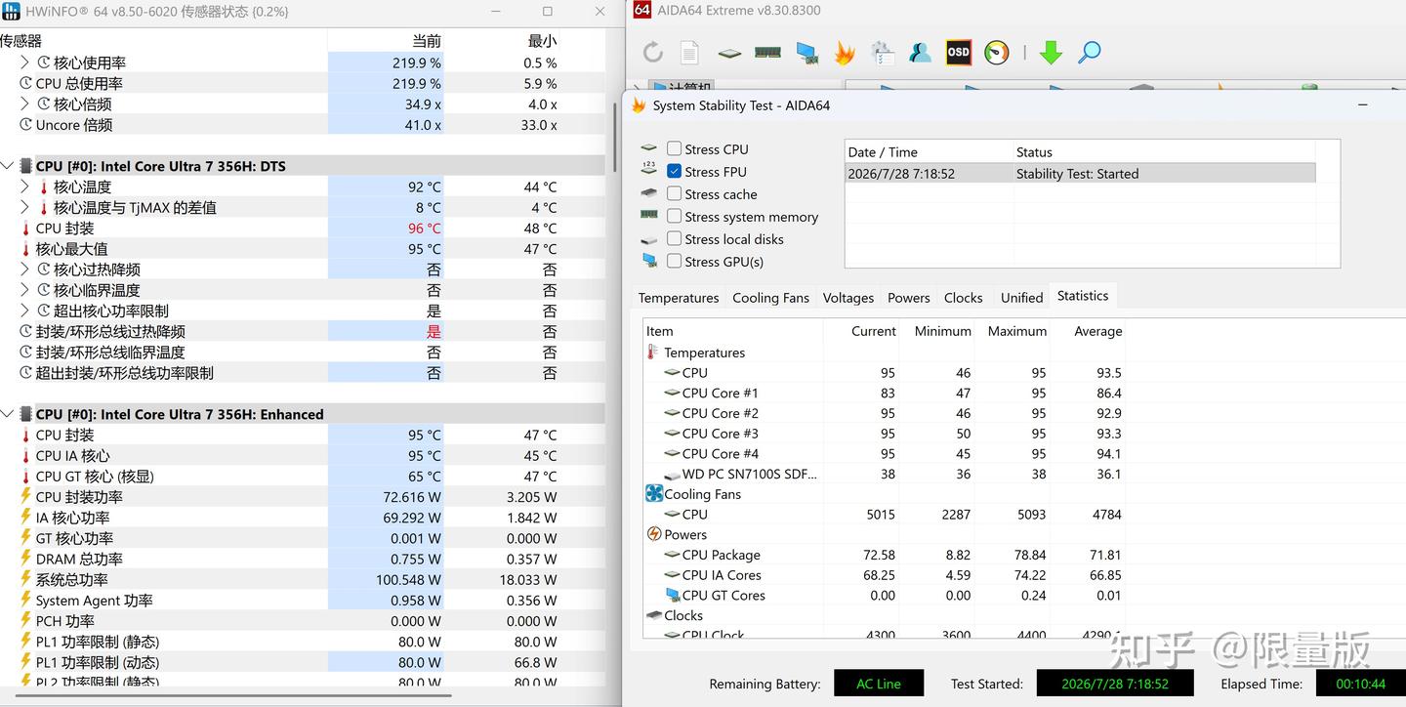Open preferences checklist icon in AIDA64 toolbar

tap(883, 53)
